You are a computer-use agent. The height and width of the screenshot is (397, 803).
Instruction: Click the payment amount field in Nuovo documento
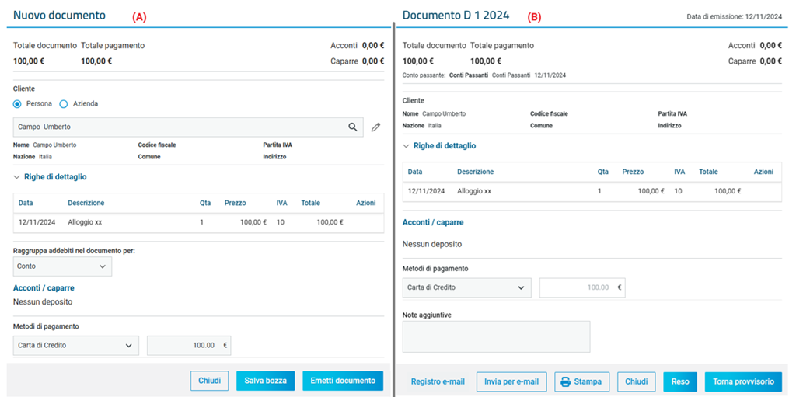(x=189, y=345)
